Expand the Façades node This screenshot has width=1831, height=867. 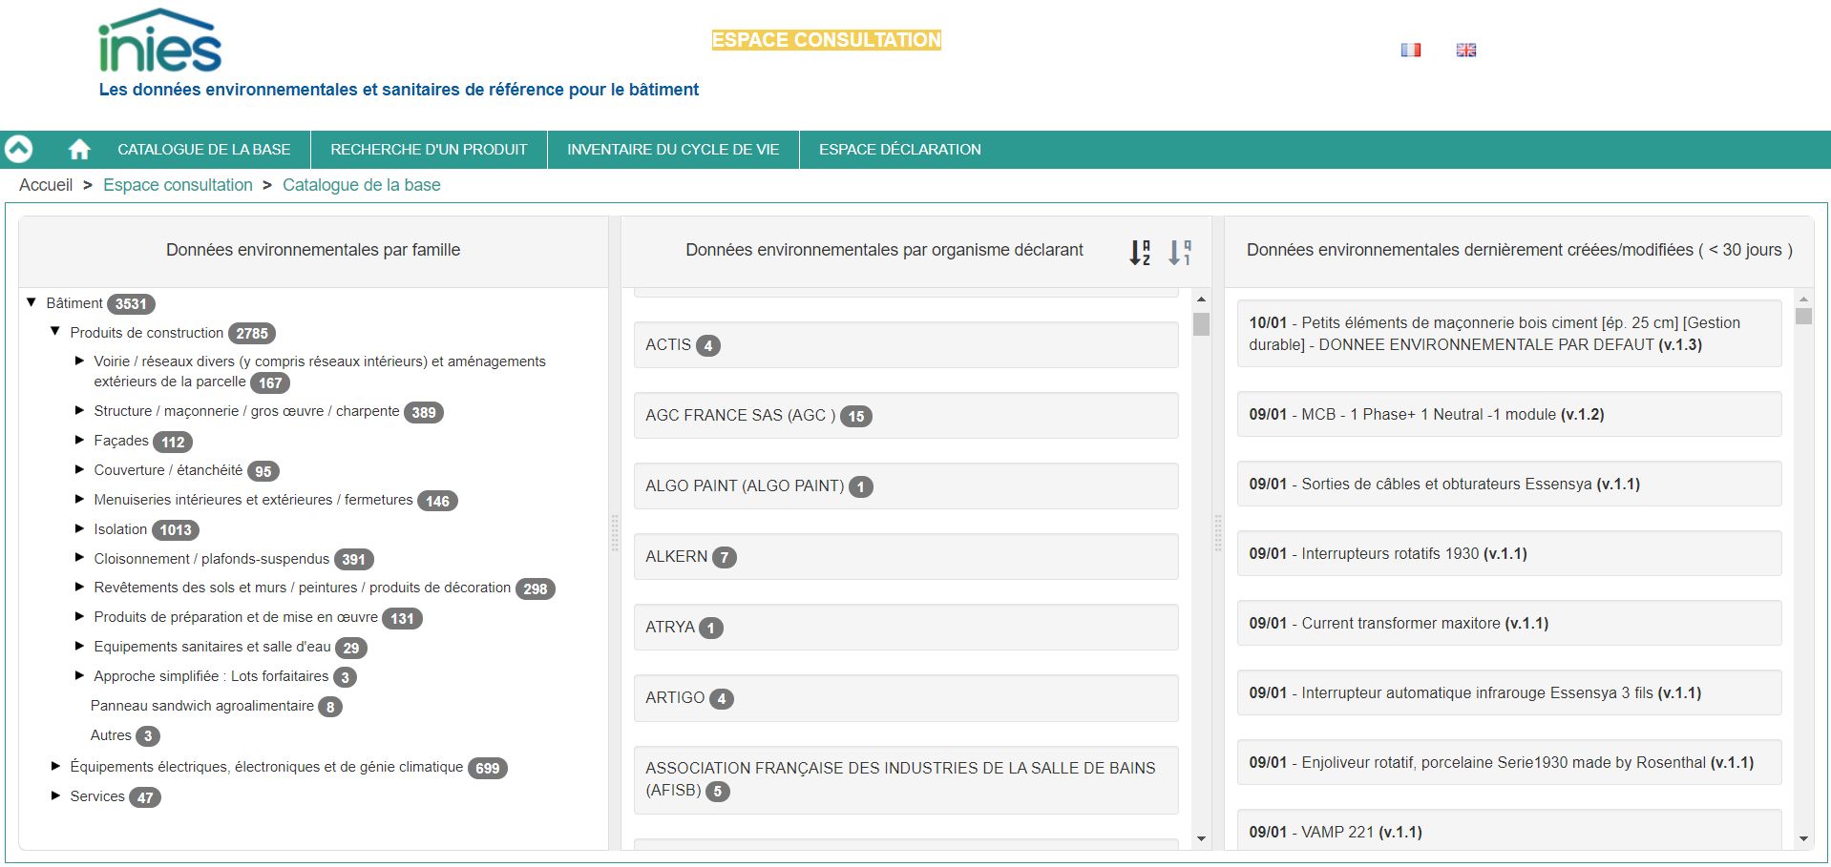[x=79, y=440]
